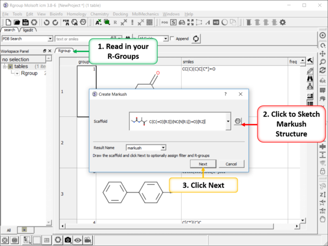
Task: Click the refresh icon next to Append
Action: pyautogui.click(x=196, y=39)
